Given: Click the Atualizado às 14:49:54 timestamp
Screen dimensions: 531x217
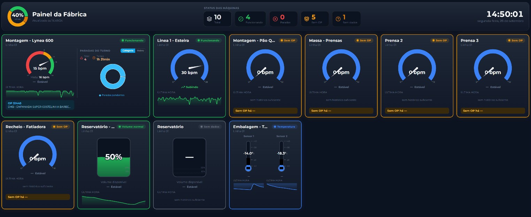Looking at the screenshot, I should click(47, 21).
